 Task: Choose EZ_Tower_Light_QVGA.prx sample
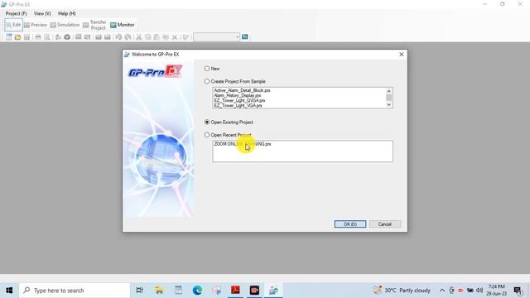coord(239,101)
